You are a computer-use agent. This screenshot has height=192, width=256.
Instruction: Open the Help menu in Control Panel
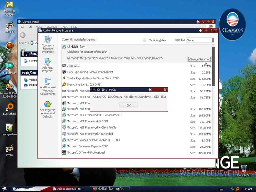(74, 27)
